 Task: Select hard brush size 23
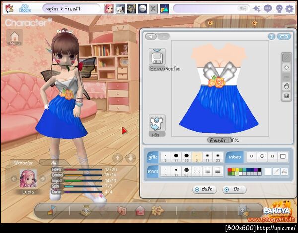pyautogui.click(x=186, y=157)
